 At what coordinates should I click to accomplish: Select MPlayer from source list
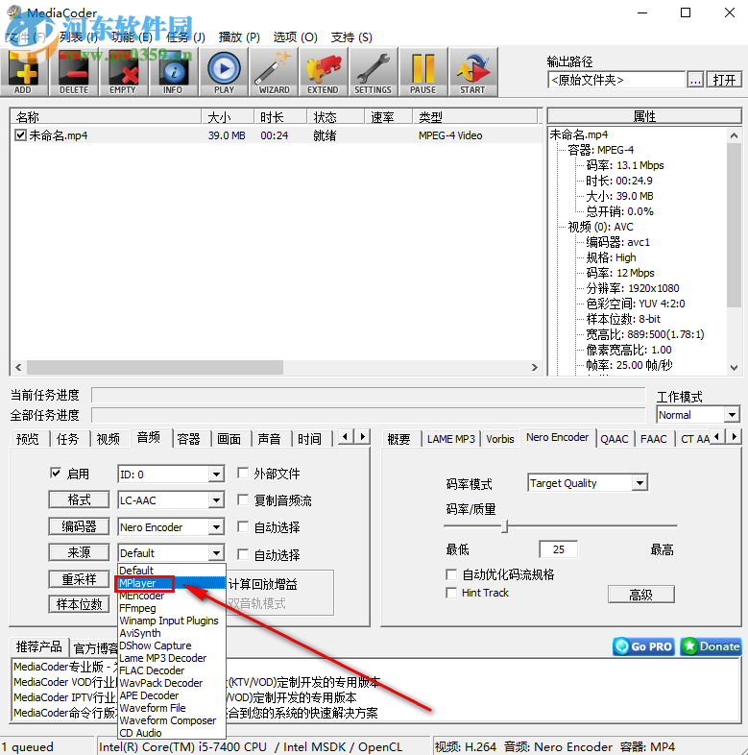pyautogui.click(x=172, y=583)
